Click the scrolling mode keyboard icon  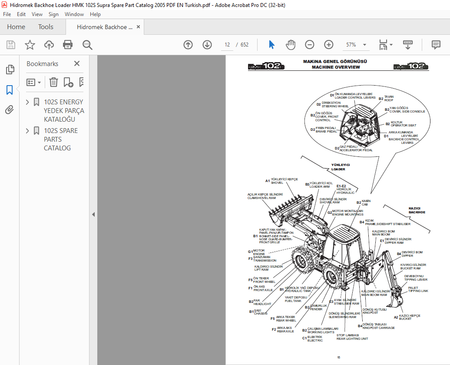[x=407, y=44]
